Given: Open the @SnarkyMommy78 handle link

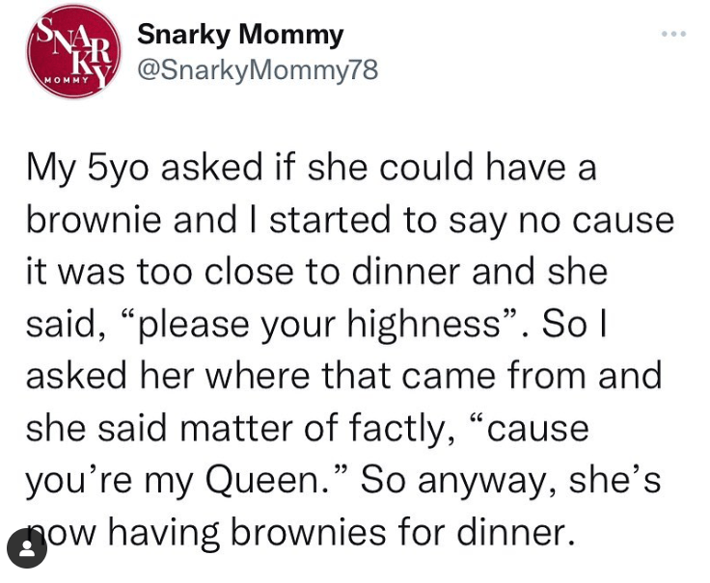Looking at the screenshot, I should point(259,70).
